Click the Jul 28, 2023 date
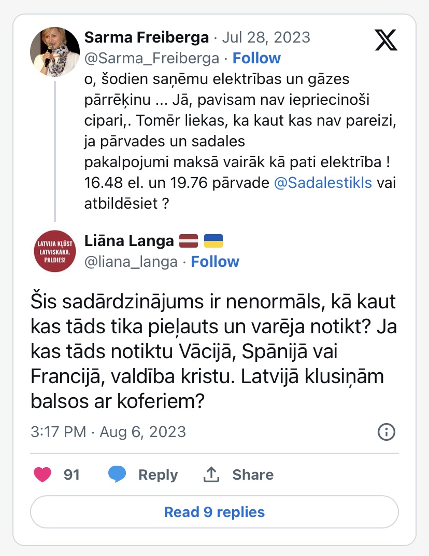 (x=266, y=37)
